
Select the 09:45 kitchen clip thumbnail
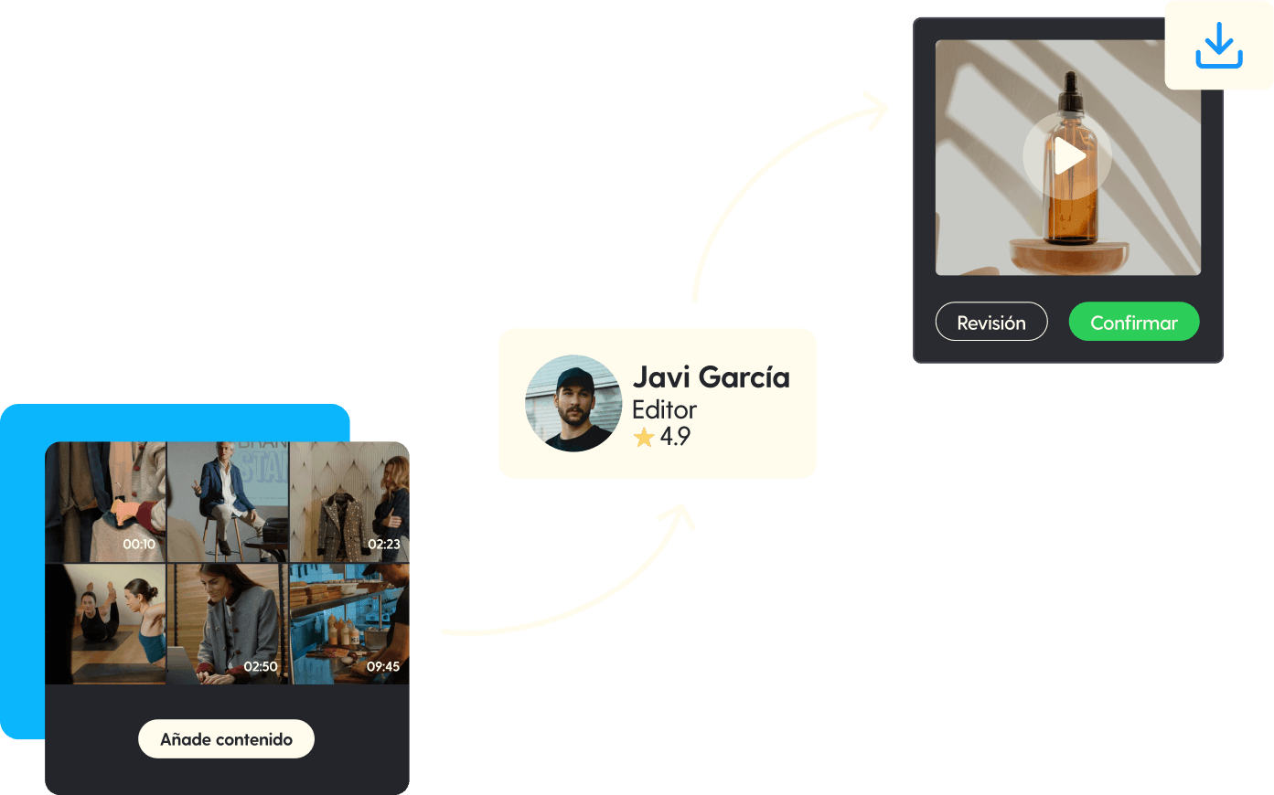click(349, 624)
